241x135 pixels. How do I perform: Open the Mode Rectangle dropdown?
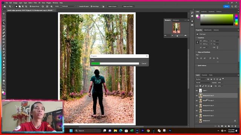[68, 6]
